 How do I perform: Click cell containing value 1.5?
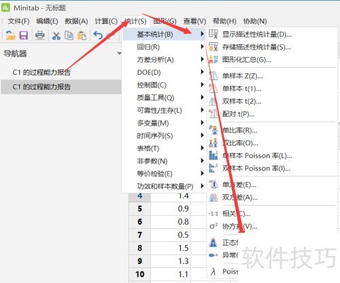coord(171,248)
